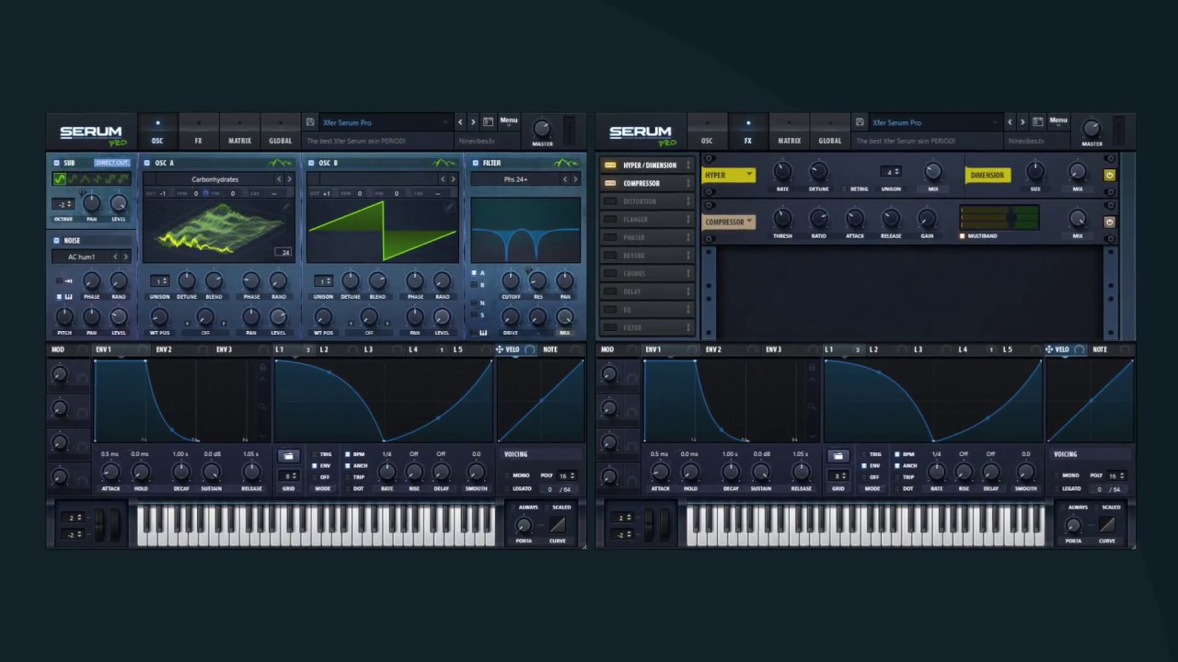Click next wavetable arrow for OSC A

point(289,179)
